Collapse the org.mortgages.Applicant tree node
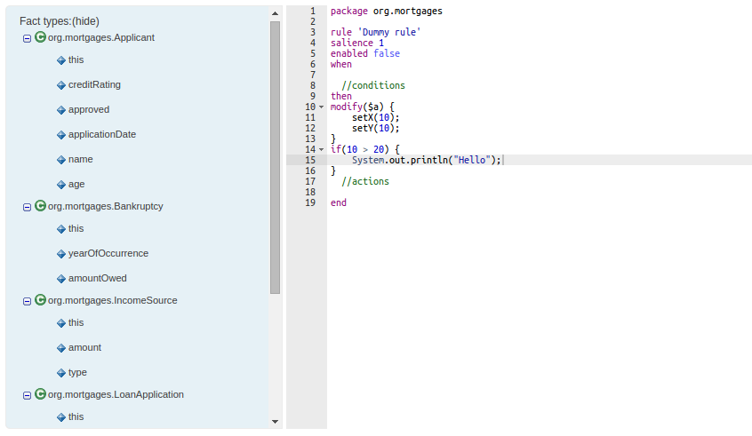This screenshot has height=436, width=752. (x=28, y=38)
